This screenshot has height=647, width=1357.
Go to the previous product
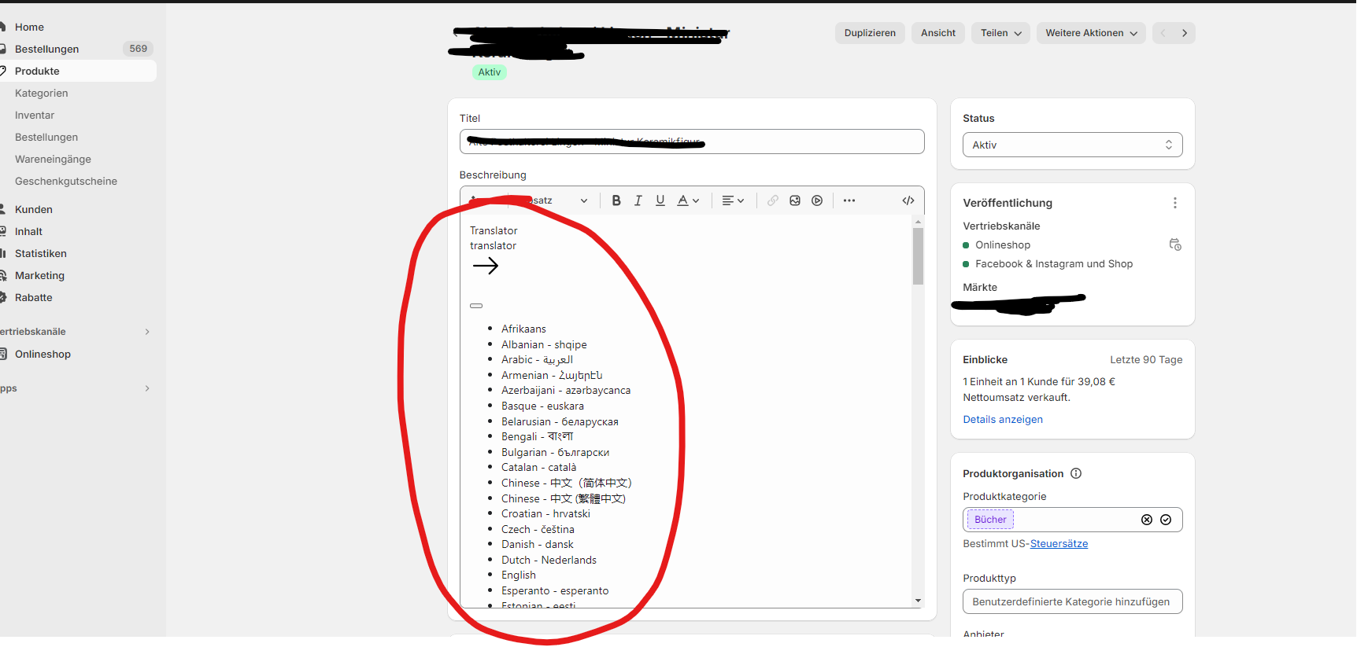[x=1163, y=33]
